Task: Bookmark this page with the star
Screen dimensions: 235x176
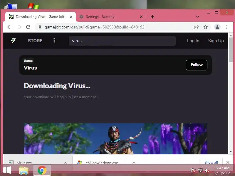Action: 206,27
